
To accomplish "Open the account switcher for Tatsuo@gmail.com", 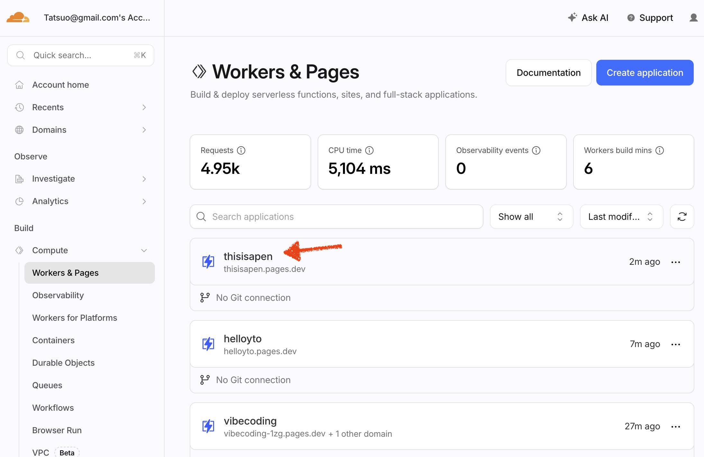I will (x=97, y=18).
